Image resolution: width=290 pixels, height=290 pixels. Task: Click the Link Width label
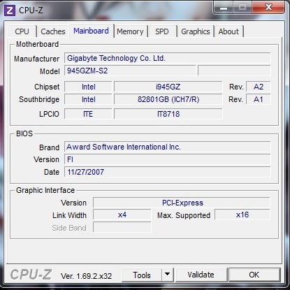(69, 215)
